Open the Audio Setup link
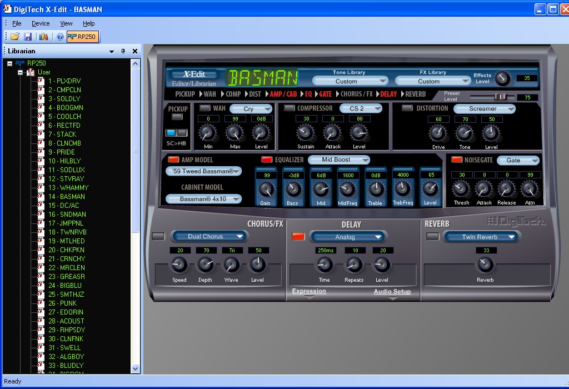The image size is (569, 389). pyautogui.click(x=392, y=291)
